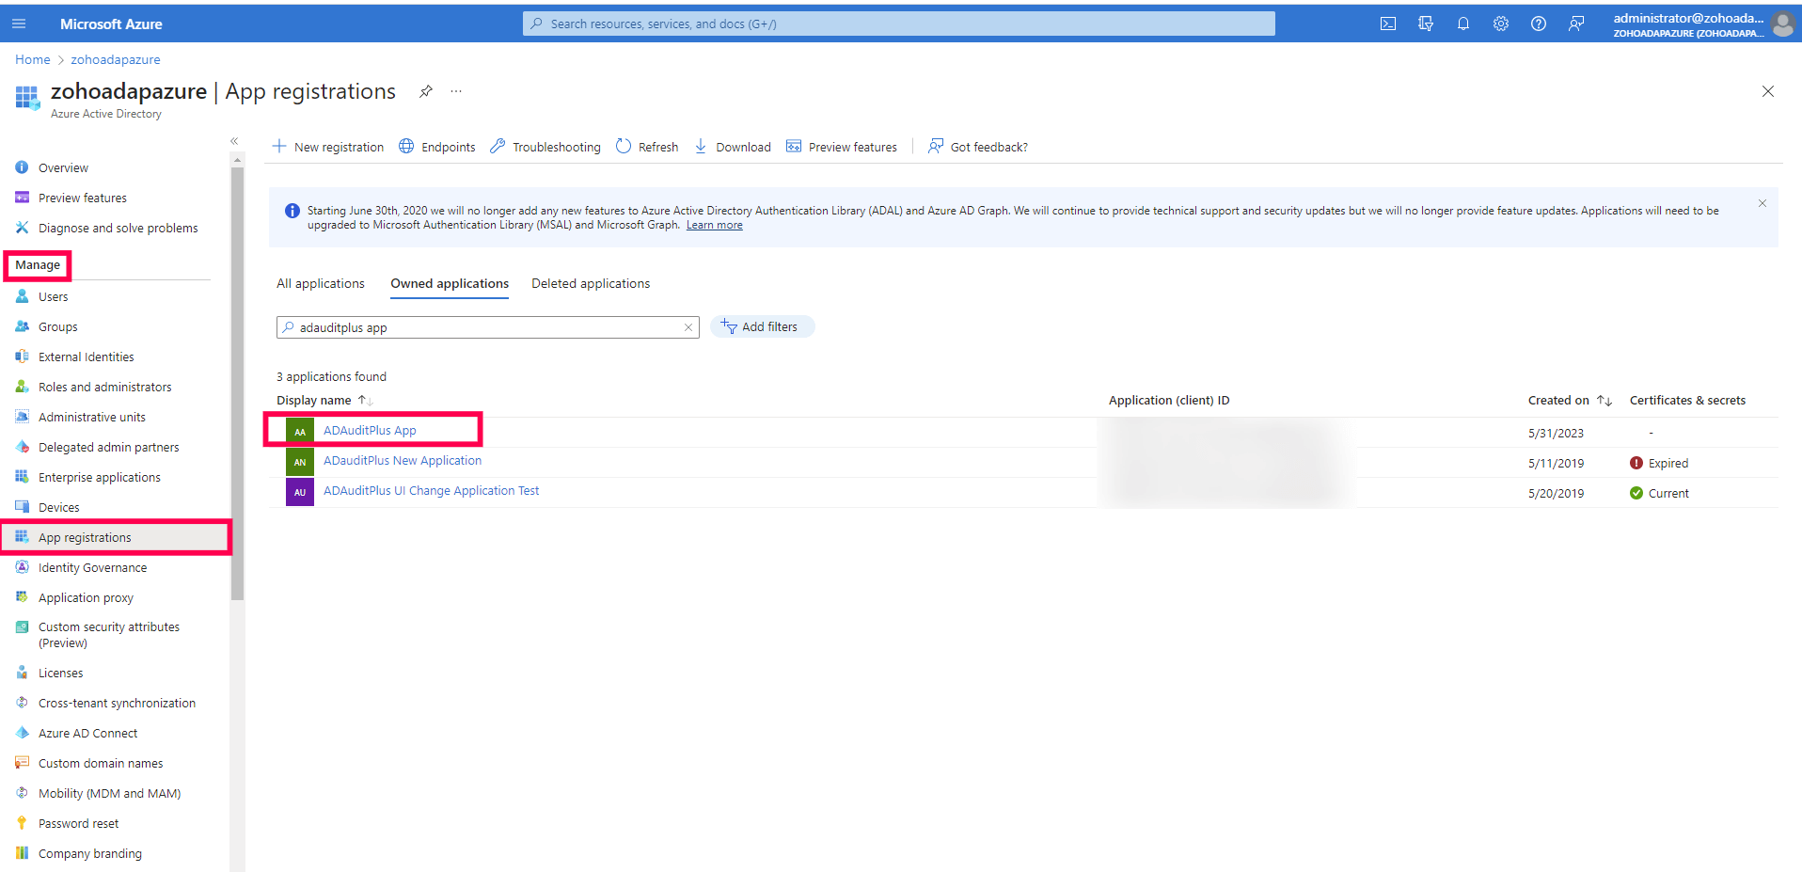Select Azure AD Connect in the sidebar
The image size is (1802, 872).
(87, 732)
